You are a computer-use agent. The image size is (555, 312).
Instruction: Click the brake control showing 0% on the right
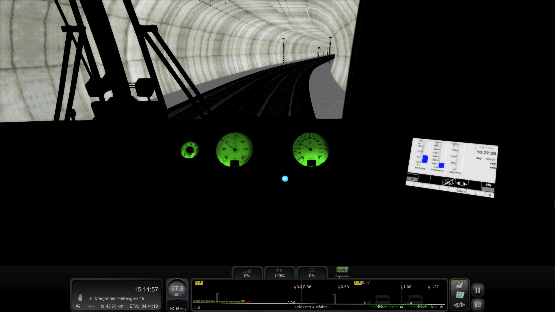pyautogui.click(x=312, y=273)
